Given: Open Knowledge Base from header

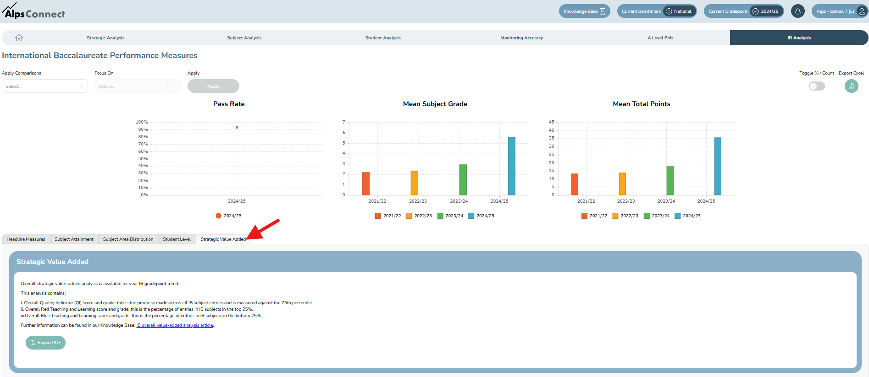Looking at the screenshot, I should pos(584,11).
